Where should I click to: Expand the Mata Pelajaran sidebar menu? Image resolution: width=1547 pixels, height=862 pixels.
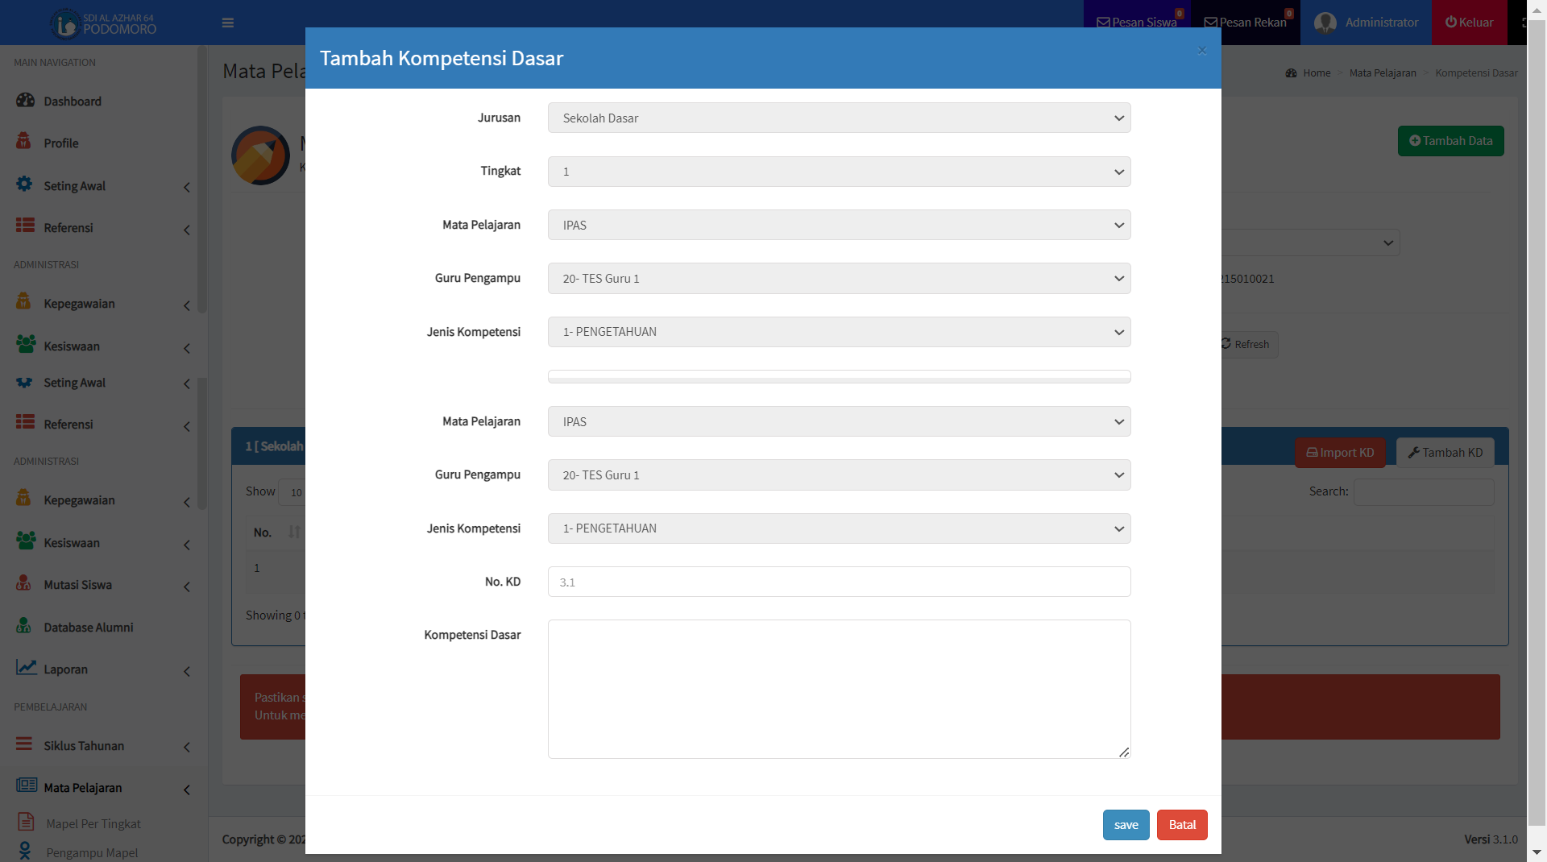click(x=83, y=788)
